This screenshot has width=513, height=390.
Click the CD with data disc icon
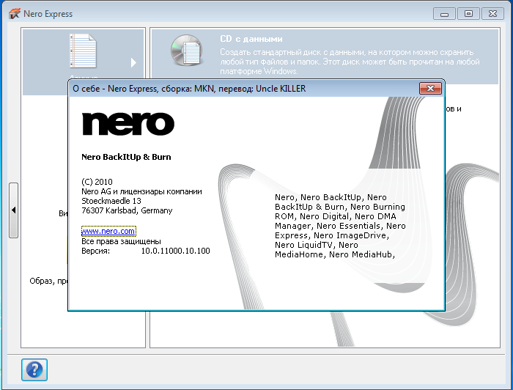coord(187,51)
